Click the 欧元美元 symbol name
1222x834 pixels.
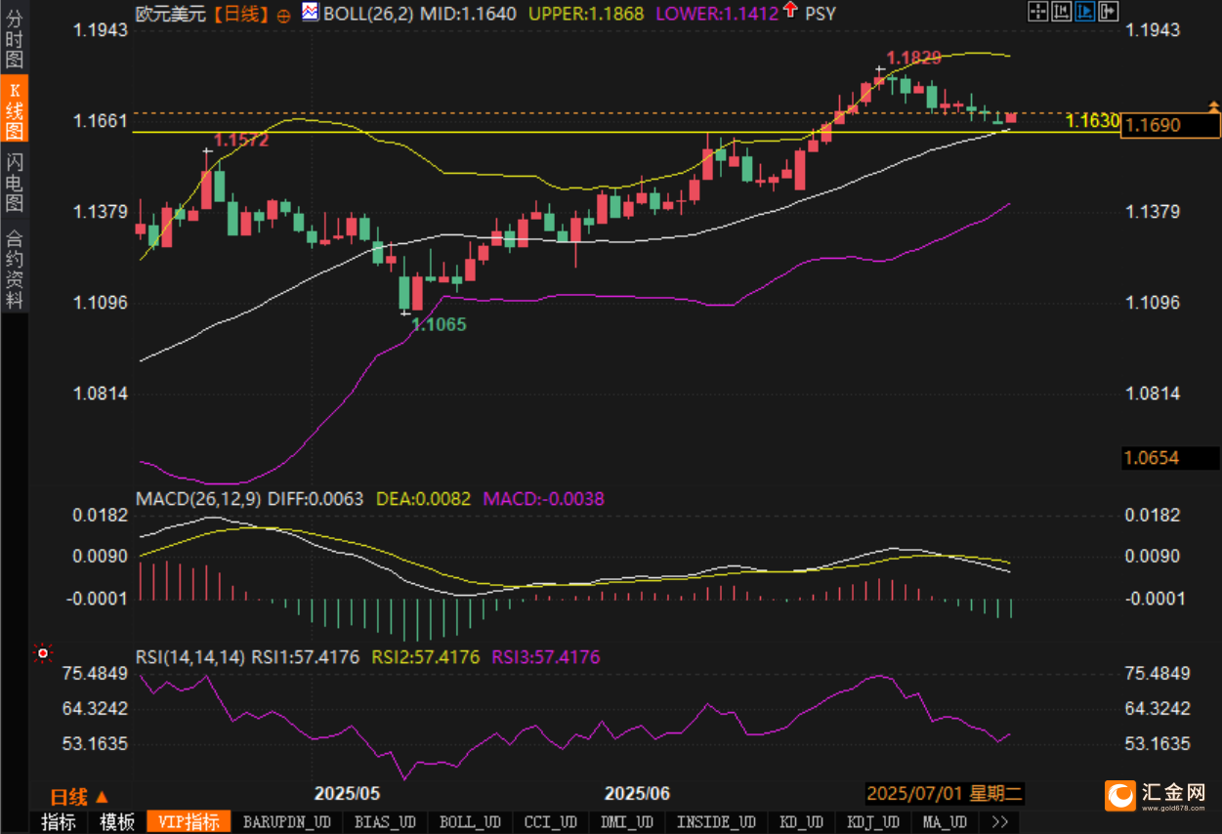pyautogui.click(x=172, y=14)
